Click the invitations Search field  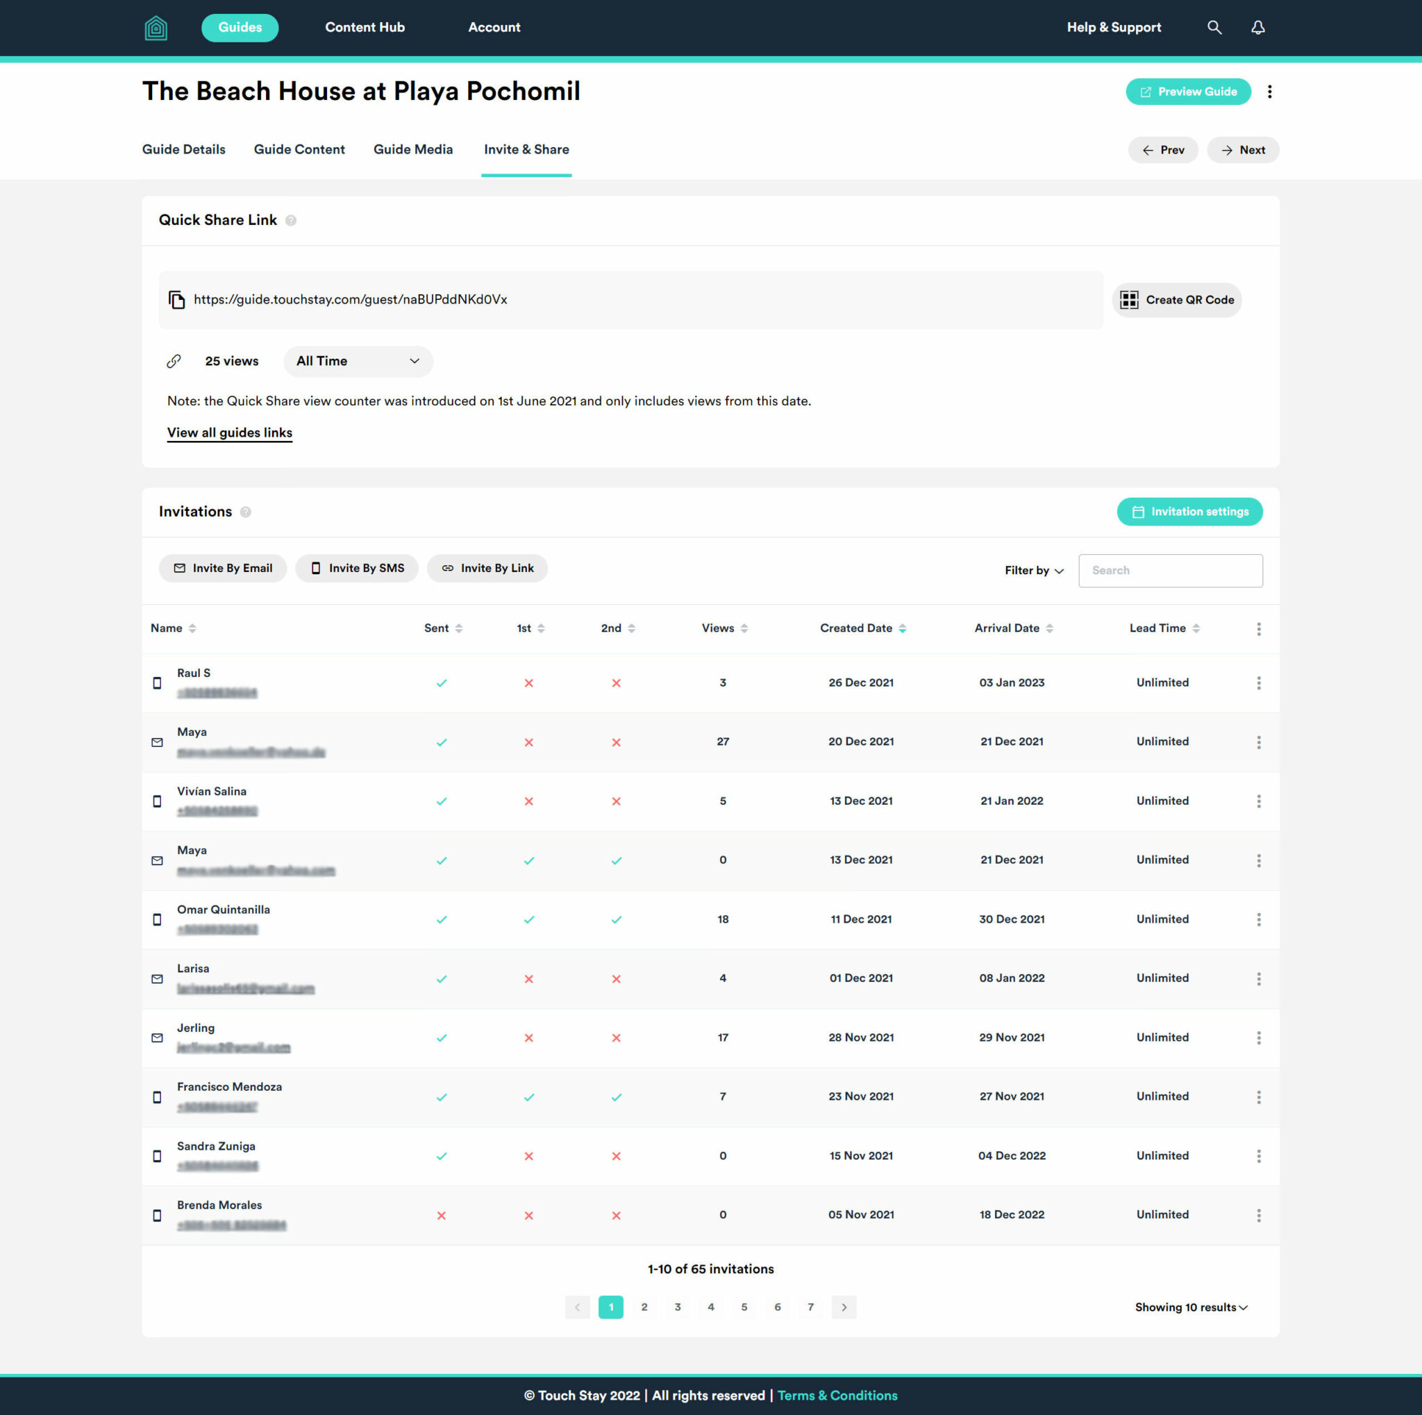(x=1170, y=571)
